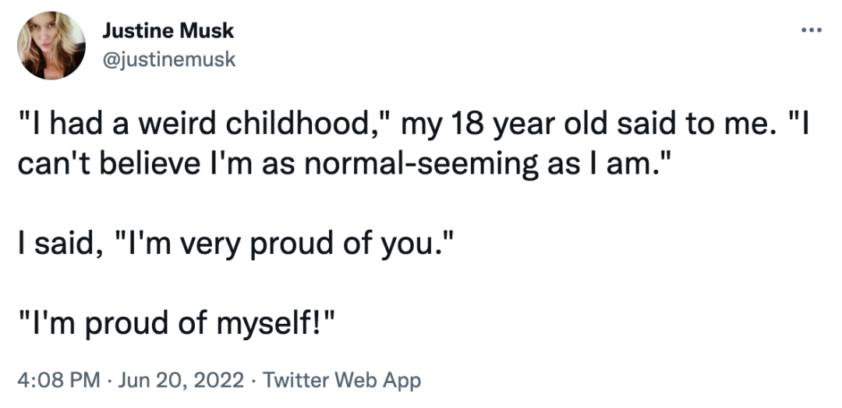Click the word "normal-seeming" in the tweet
842x408 pixels.
421,165
